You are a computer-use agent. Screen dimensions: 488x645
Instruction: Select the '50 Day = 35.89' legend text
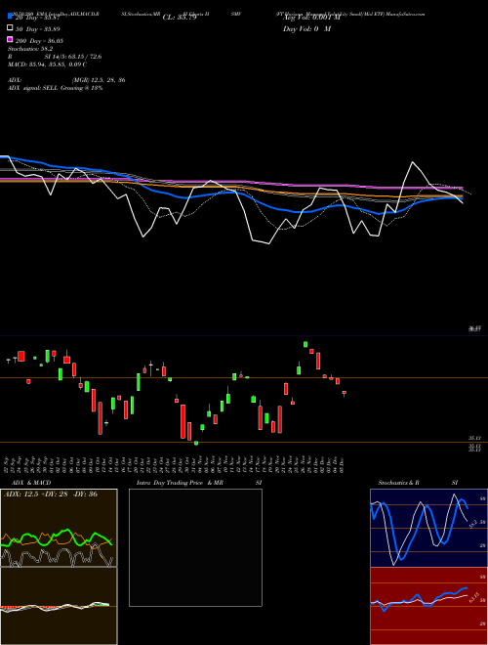tap(38, 29)
